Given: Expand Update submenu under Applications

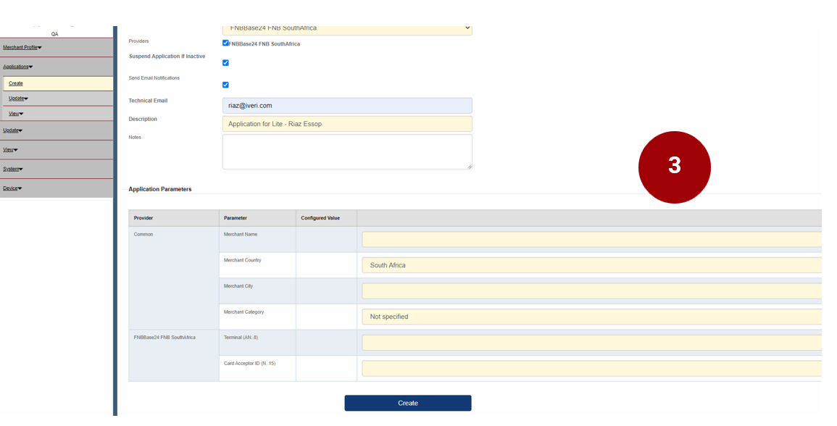Looking at the screenshot, I should (x=18, y=99).
